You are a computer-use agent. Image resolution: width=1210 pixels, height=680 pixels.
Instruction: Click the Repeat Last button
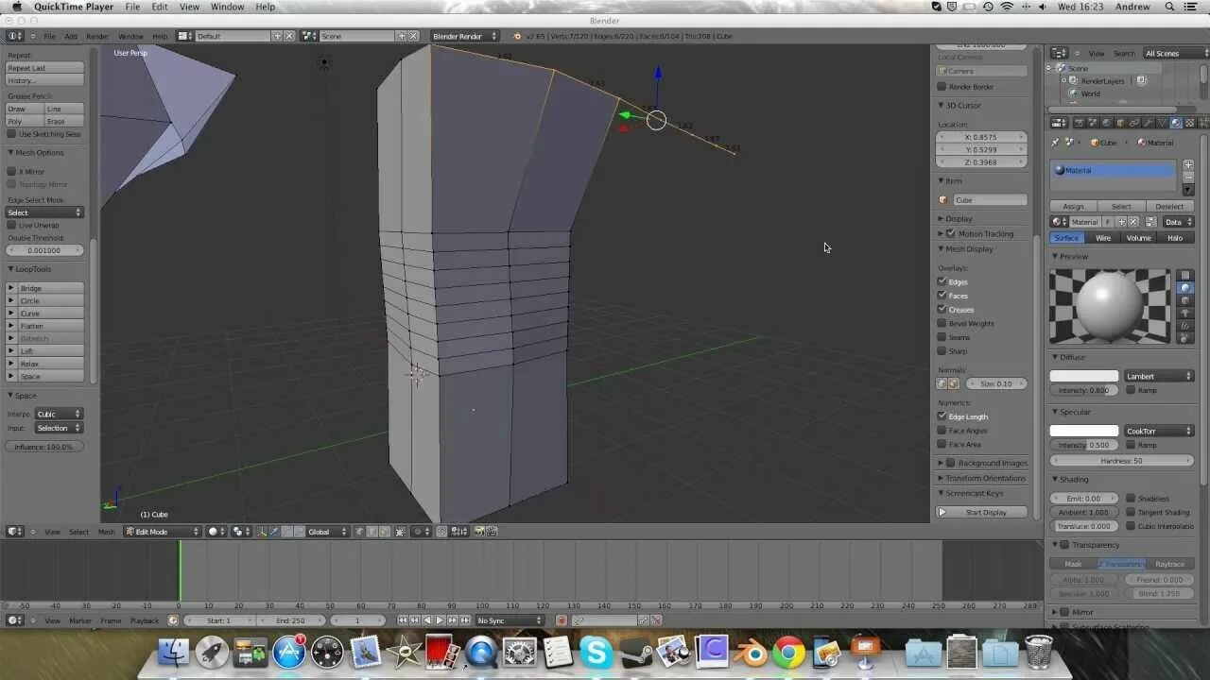click(x=45, y=68)
